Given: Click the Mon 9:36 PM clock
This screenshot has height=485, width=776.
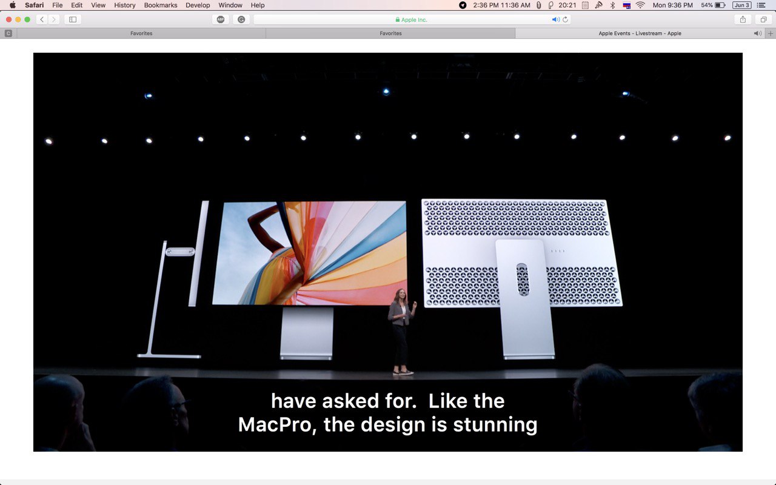Looking at the screenshot, I should [x=672, y=5].
